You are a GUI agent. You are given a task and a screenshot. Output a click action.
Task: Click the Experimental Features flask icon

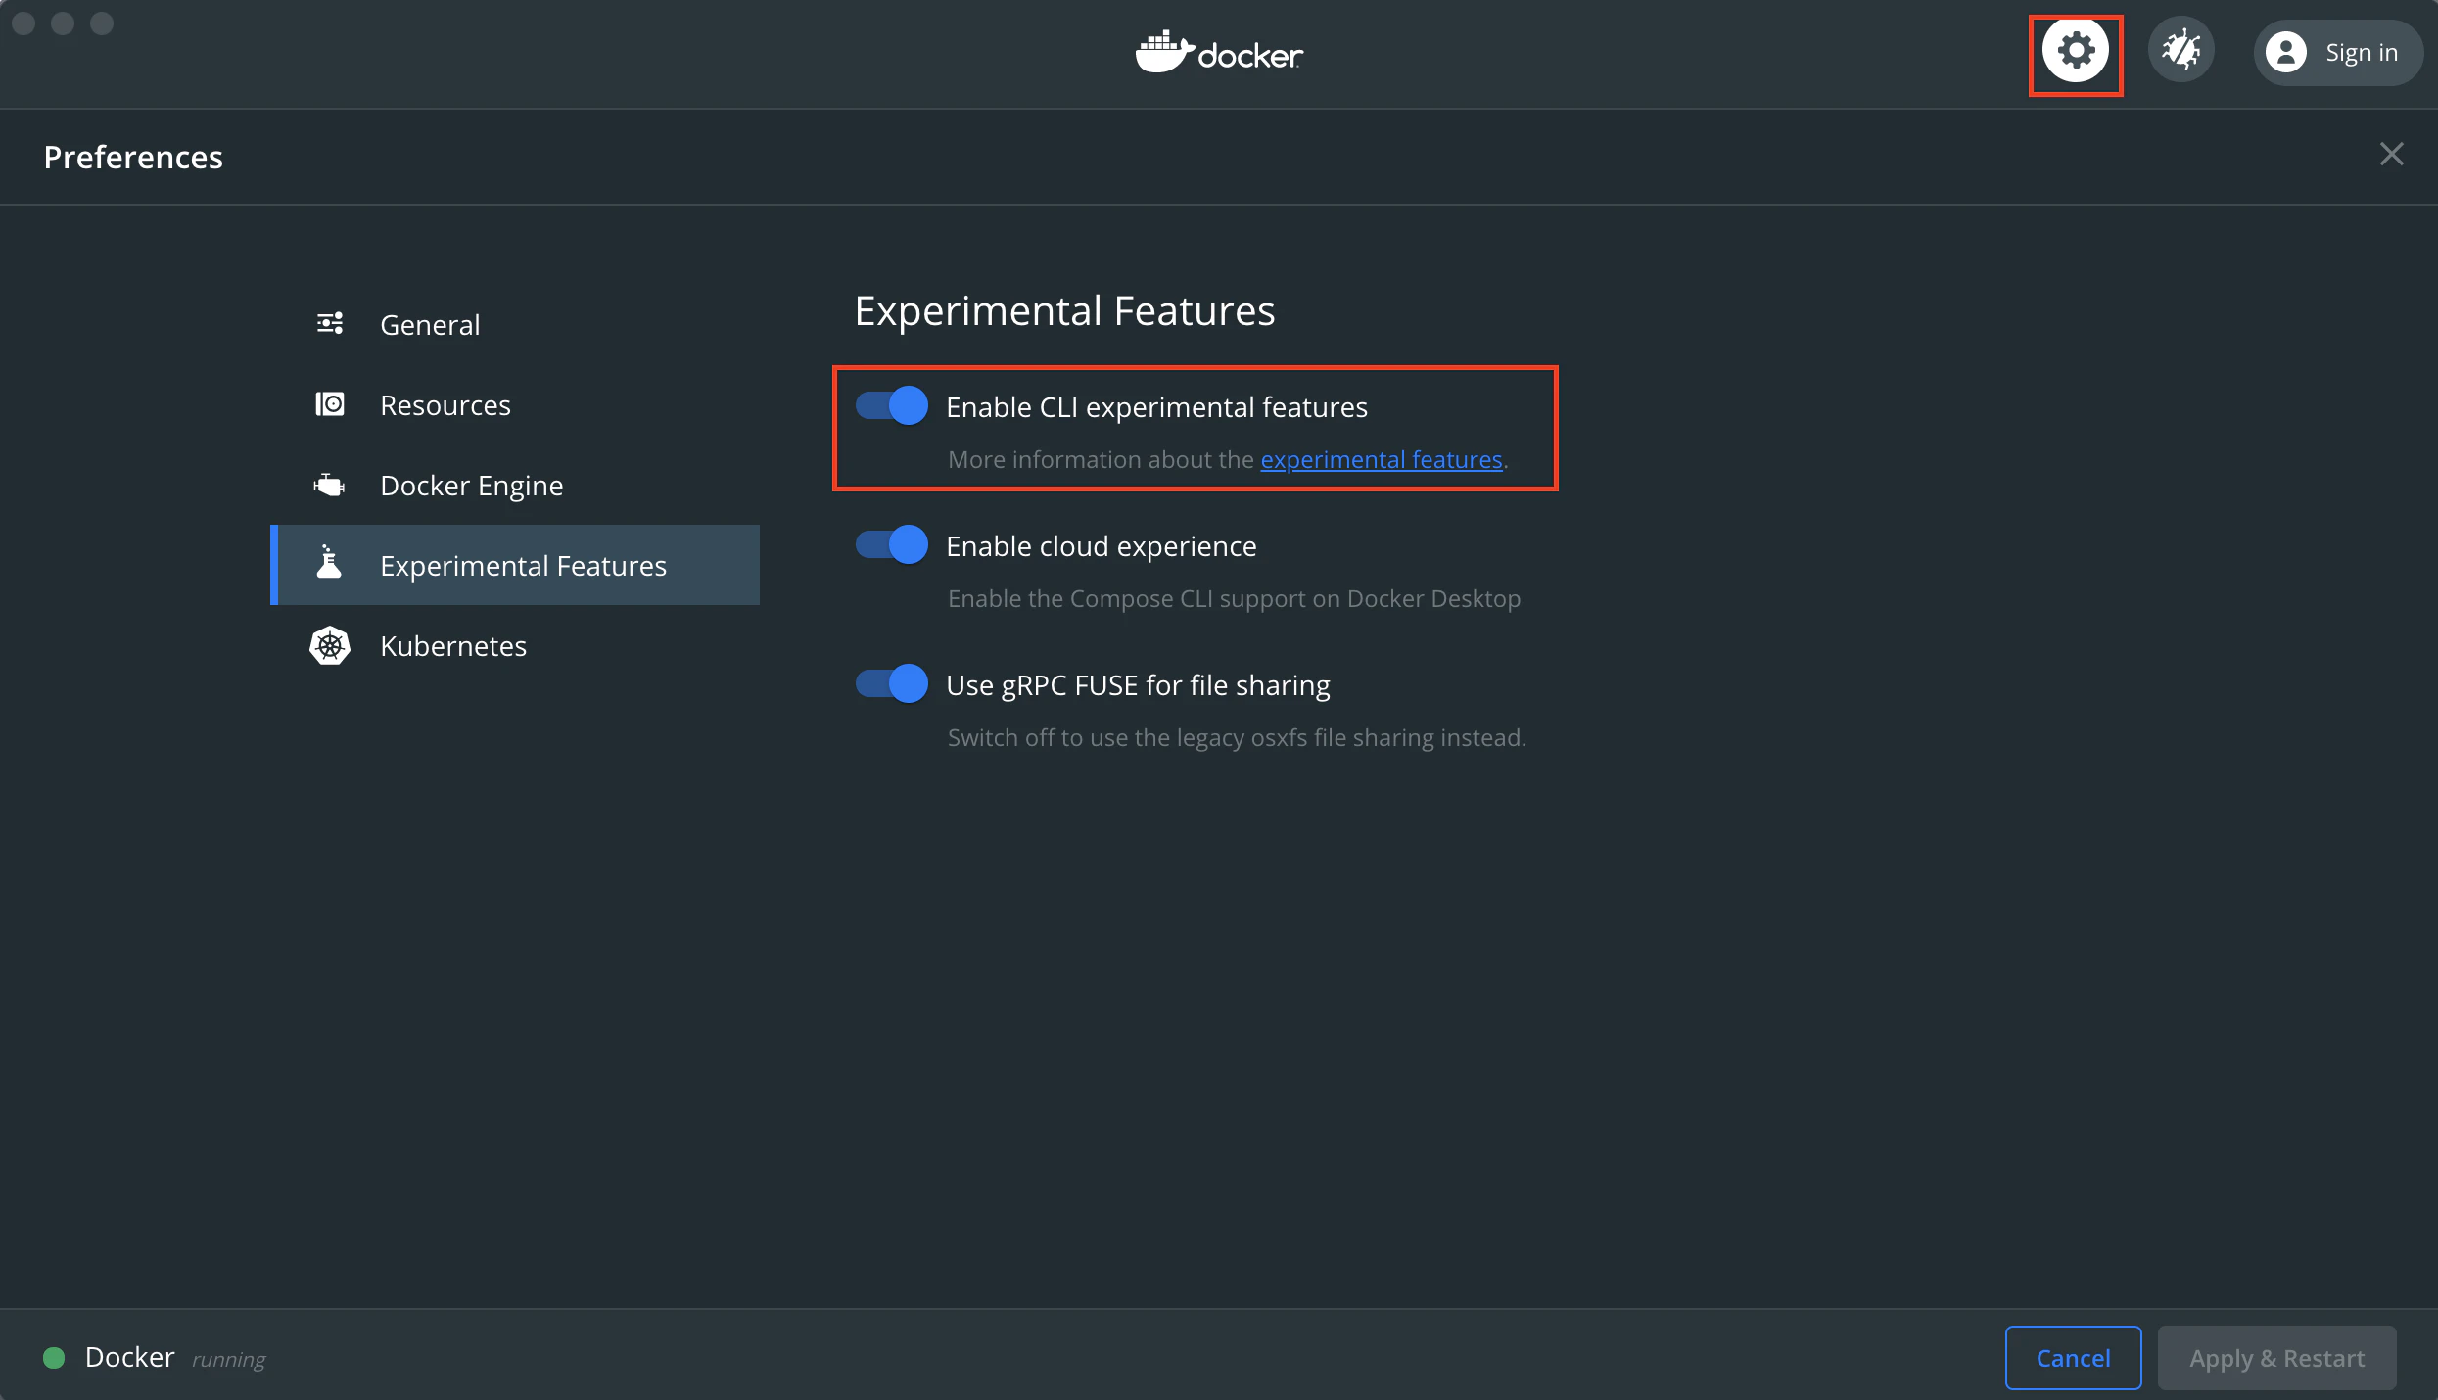[x=330, y=564]
